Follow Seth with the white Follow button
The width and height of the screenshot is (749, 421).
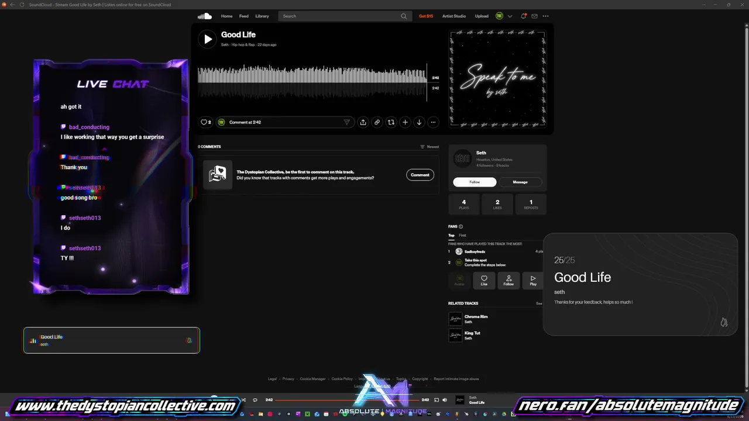[x=475, y=182]
